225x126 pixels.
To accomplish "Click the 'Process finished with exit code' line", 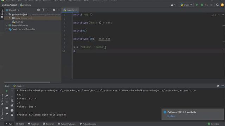I will [41, 115].
